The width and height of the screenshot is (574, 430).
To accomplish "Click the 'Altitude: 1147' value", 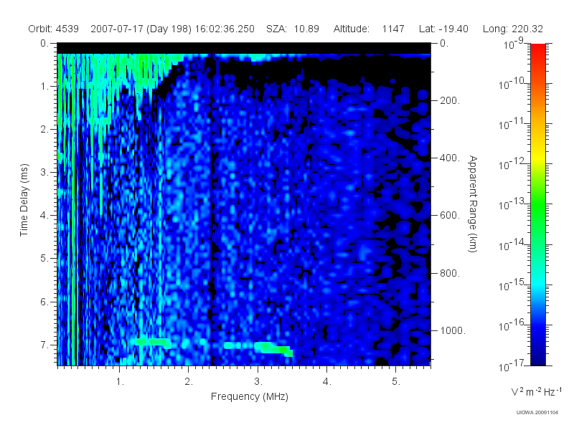I will tap(369, 29).
